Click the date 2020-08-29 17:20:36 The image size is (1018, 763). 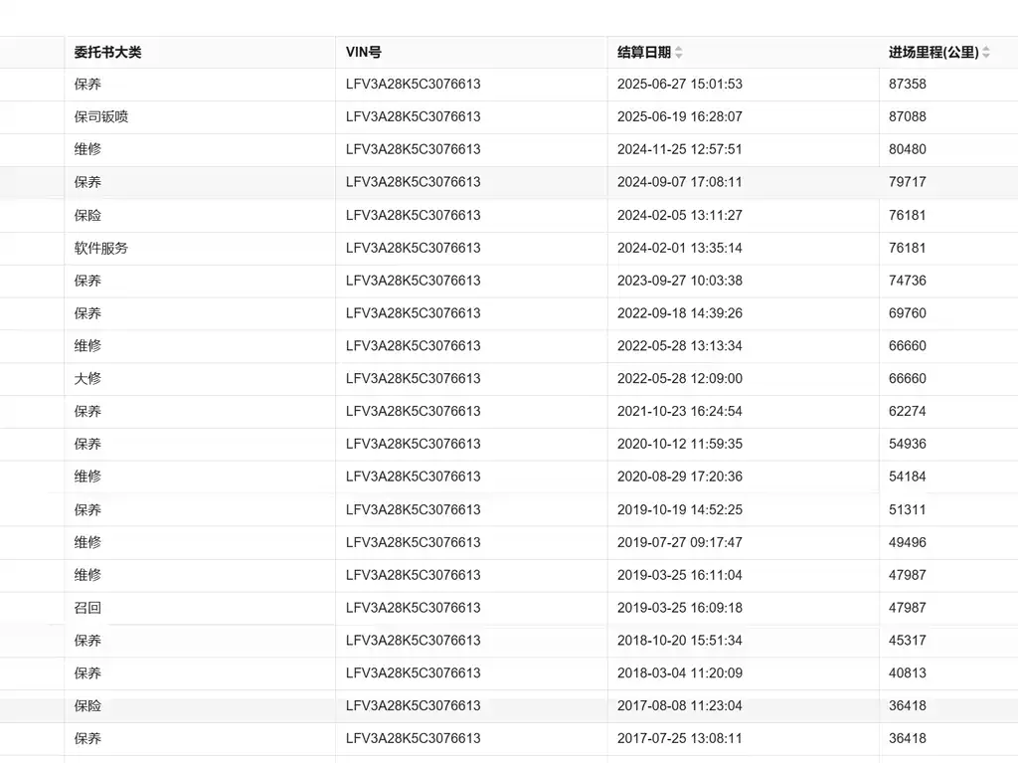(x=679, y=477)
